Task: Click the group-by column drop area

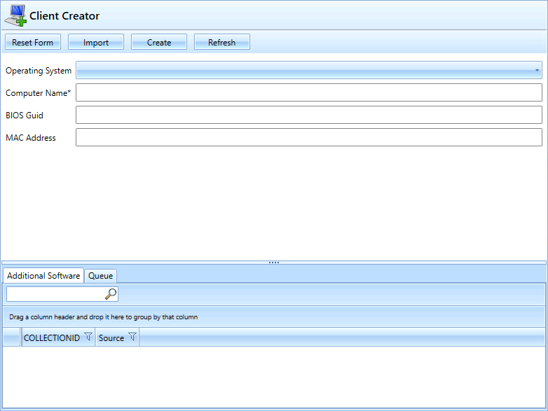Action: click(273, 317)
